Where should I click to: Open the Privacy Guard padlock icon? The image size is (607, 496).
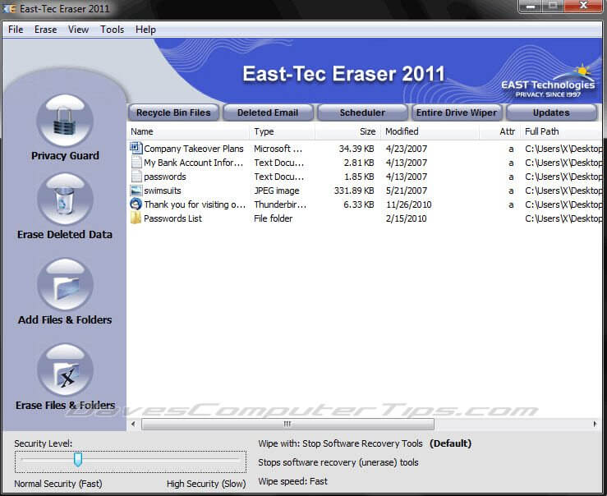pos(65,121)
